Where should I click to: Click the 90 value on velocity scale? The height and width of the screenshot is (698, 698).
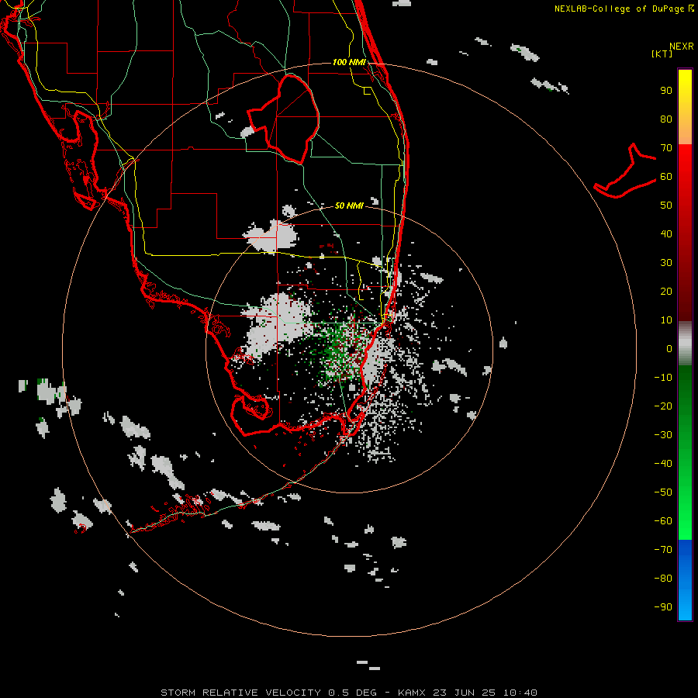click(666, 91)
